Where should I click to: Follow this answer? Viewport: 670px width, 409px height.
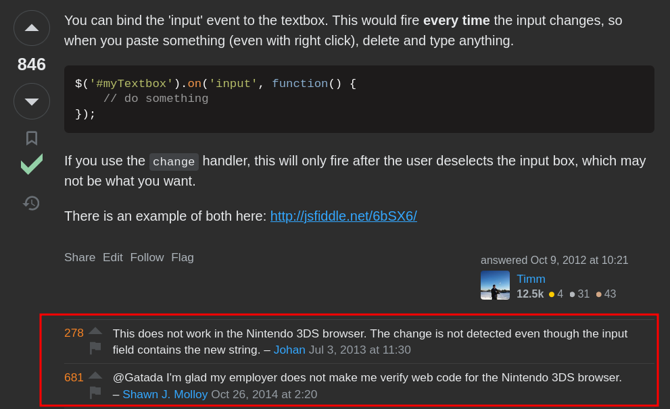(147, 258)
